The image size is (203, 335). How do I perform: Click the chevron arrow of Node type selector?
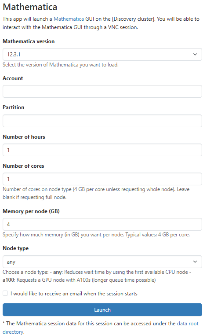pos(195,262)
